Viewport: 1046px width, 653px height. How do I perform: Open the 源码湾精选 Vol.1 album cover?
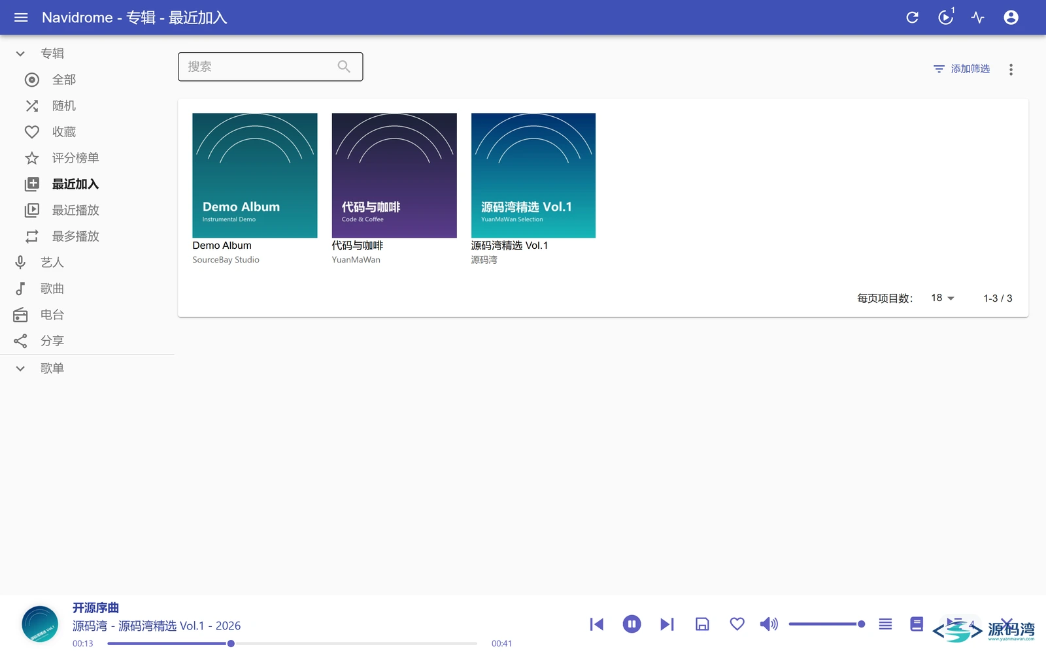[x=533, y=176]
